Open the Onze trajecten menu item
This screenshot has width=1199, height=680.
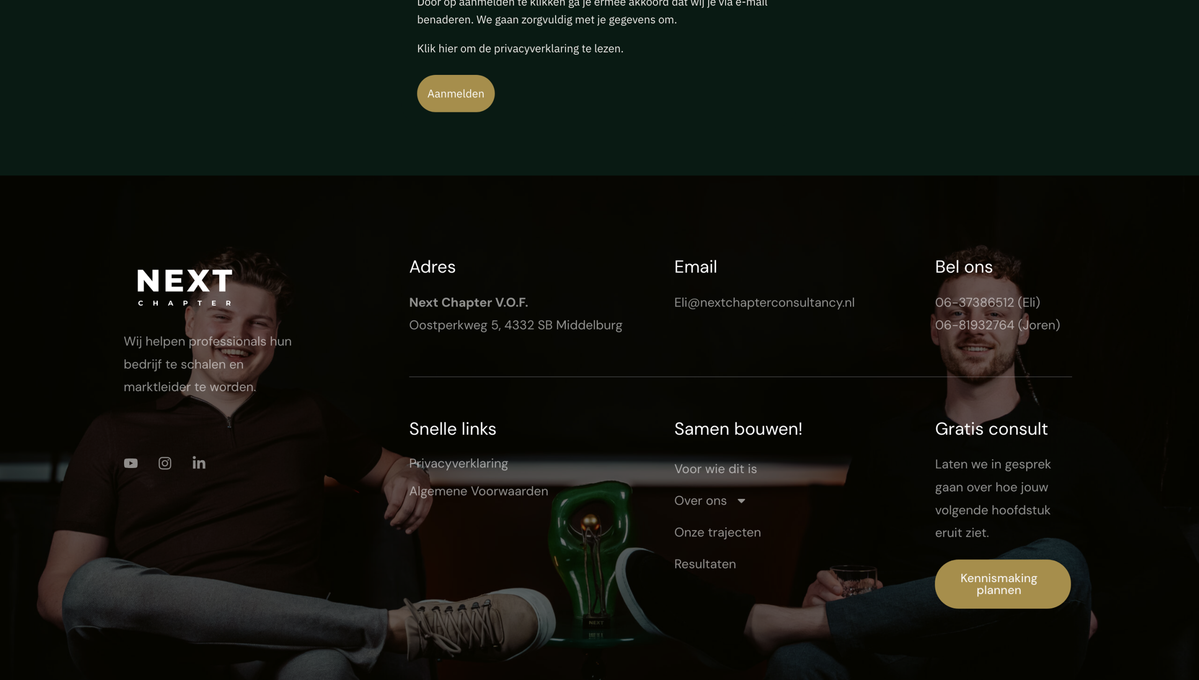click(x=718, y=533)
